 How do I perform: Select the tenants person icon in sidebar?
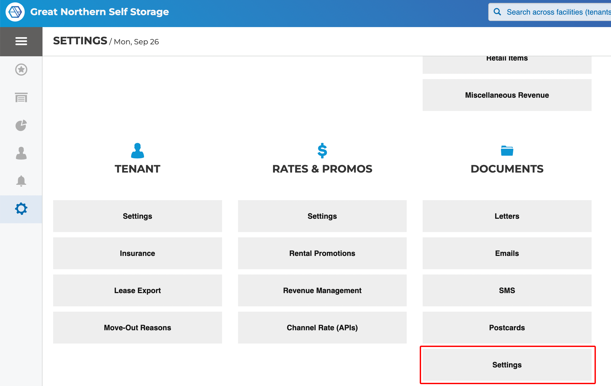[x=21, y=153]
